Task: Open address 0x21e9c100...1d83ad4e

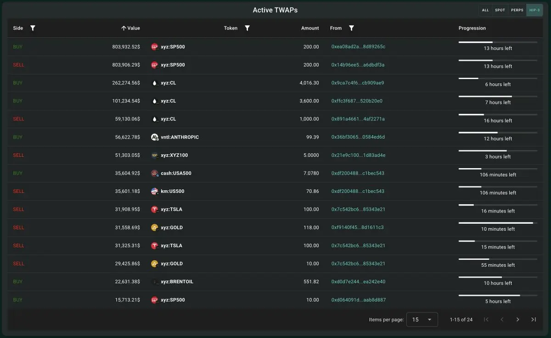Action: 359,155
